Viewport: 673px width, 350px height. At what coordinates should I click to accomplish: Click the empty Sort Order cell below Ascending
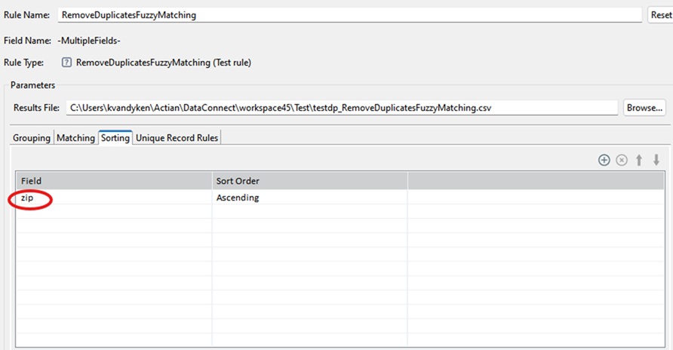(309, 212)
